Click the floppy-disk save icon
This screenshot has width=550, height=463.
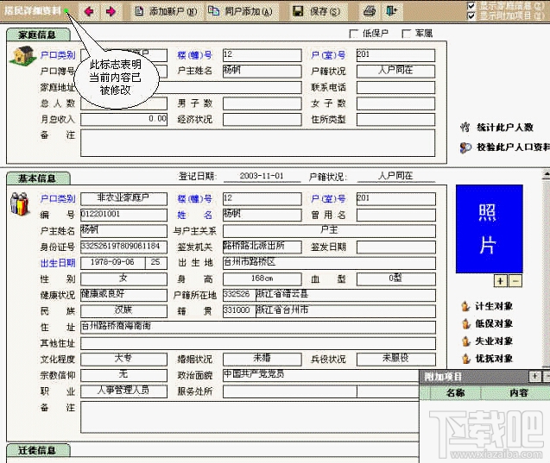[x=298, y=11]
